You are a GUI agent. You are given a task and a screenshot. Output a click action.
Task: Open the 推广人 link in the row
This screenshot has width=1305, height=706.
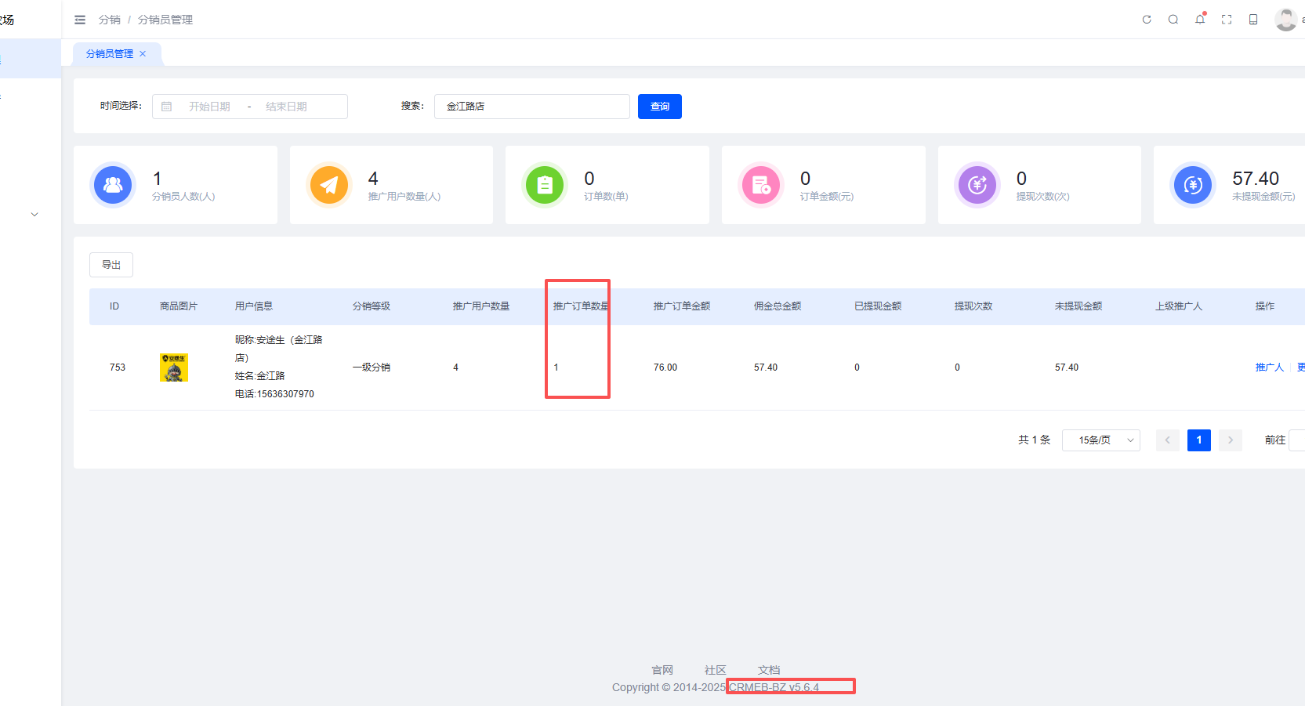click(x=1269, y=367)
